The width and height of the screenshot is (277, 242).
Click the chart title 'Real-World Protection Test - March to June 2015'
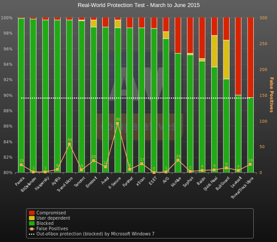pyautogui.click(x=139, y=5)
